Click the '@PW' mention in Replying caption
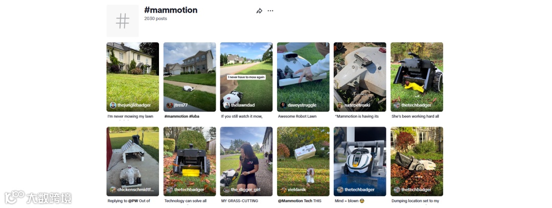Screen dimensions: 552x208 (x=133, y=201)
